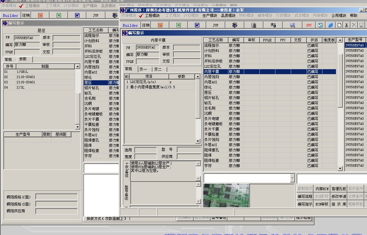Click the circuit board thumbnail image

(226, 195)
